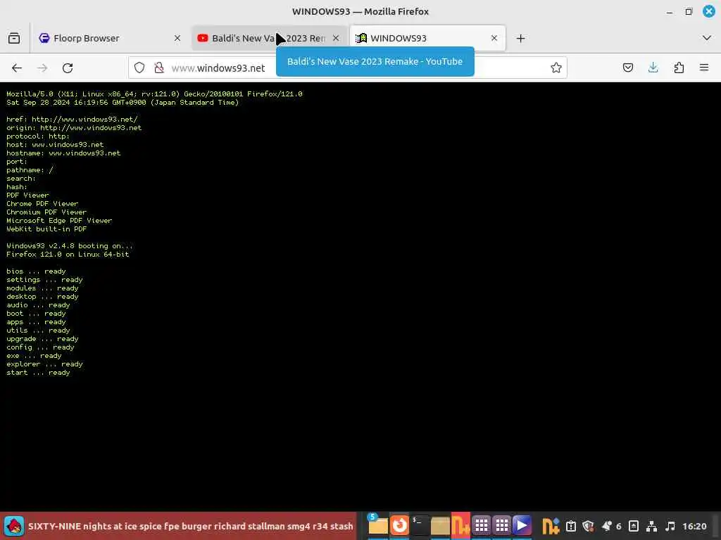Image resolution: width=721 pixels, height=540 pixels.
Task: Close the Baldi's New Vase tab
Action: 336,38
